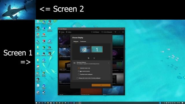The width and height of the screenshot is (185, 104).
Task: Click the Add Wallpaper button
Action: [x=95, y=32]
